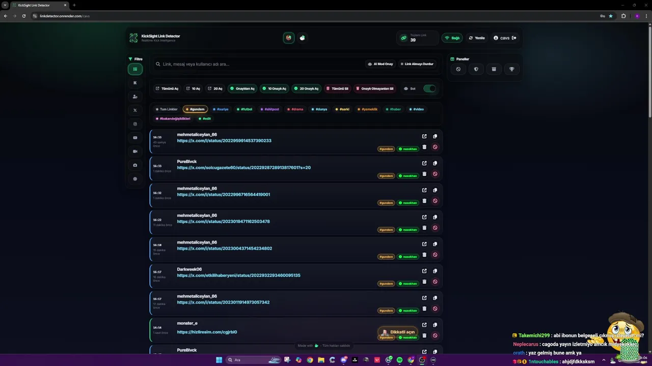The height and width of the screenshot is (366, 652).
Task: Toggle the Bağlı connection status
Action: coord(452,38)
